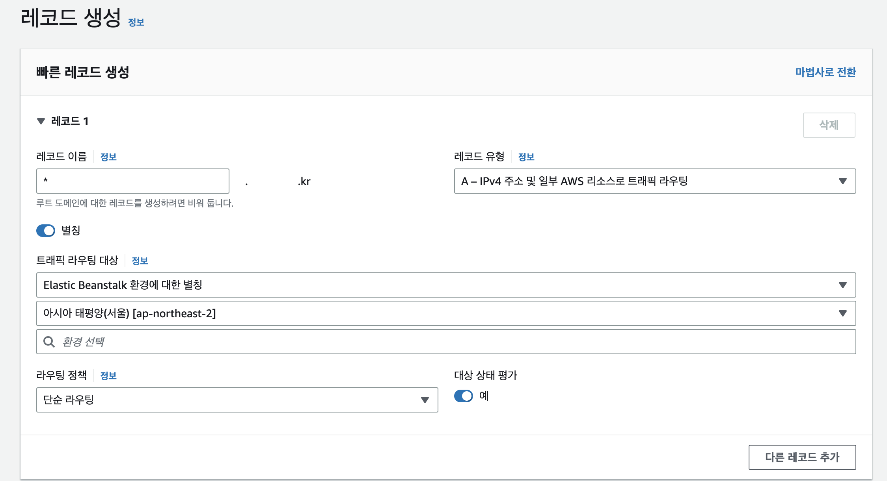The image size is (887, 481).
Task: Open the ap-northeast-2 region dropdown
Action: (445, 313)
